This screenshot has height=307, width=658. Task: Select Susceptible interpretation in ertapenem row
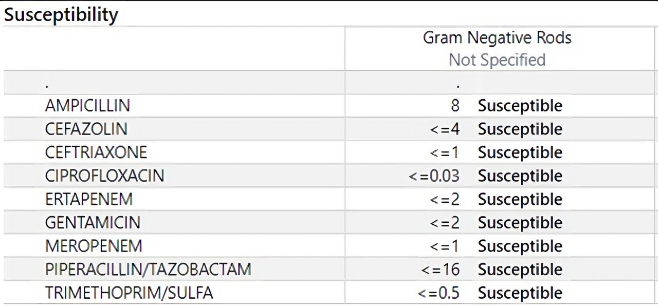[x=520, y=199]
